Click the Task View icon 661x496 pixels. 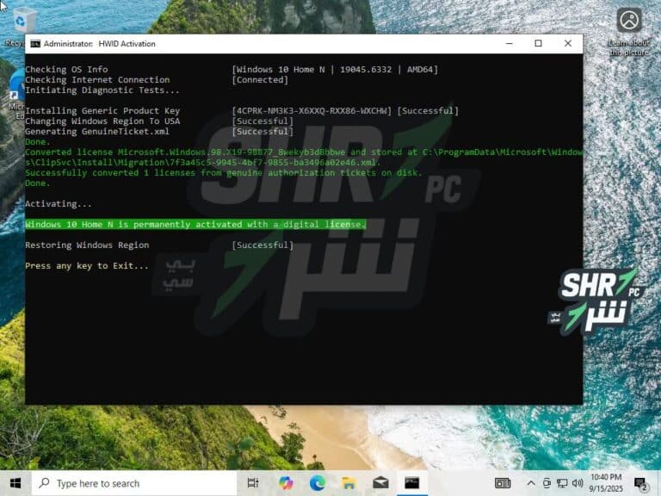(253, 483)
